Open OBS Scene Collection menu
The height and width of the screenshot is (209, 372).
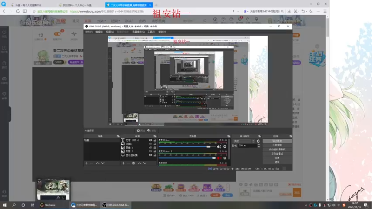click(138, 32)
